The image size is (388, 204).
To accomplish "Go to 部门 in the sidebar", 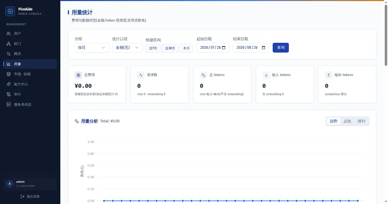I will [30, 43].
